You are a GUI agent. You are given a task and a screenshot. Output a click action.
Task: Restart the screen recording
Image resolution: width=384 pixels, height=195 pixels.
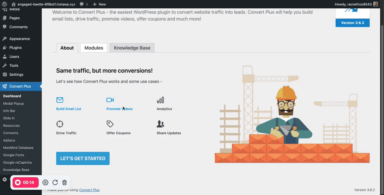tap(55, 183)
